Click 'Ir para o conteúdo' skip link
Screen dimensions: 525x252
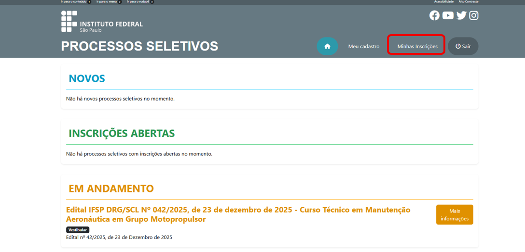[74, 2]
